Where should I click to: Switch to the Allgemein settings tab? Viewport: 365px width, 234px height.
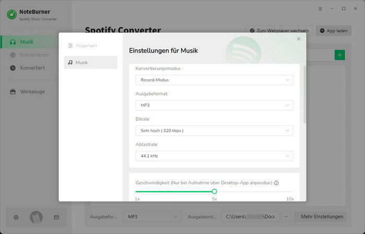point(91,46)
